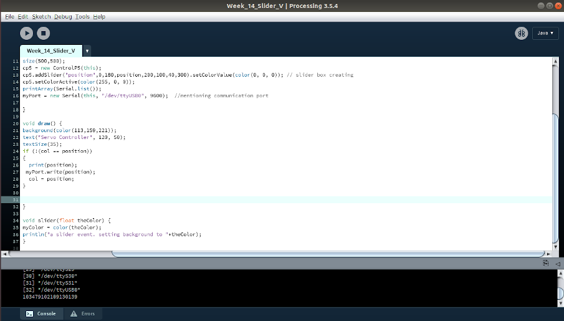Click '// slider box creating' comment
Viewport: 564px width, 321px height.
pos(320,75)
